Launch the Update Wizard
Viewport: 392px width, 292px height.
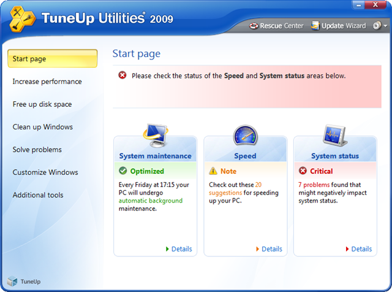pos(339,26)
